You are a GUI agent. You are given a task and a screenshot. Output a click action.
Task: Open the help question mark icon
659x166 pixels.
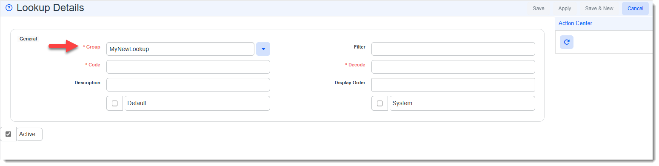coord(9,8)
